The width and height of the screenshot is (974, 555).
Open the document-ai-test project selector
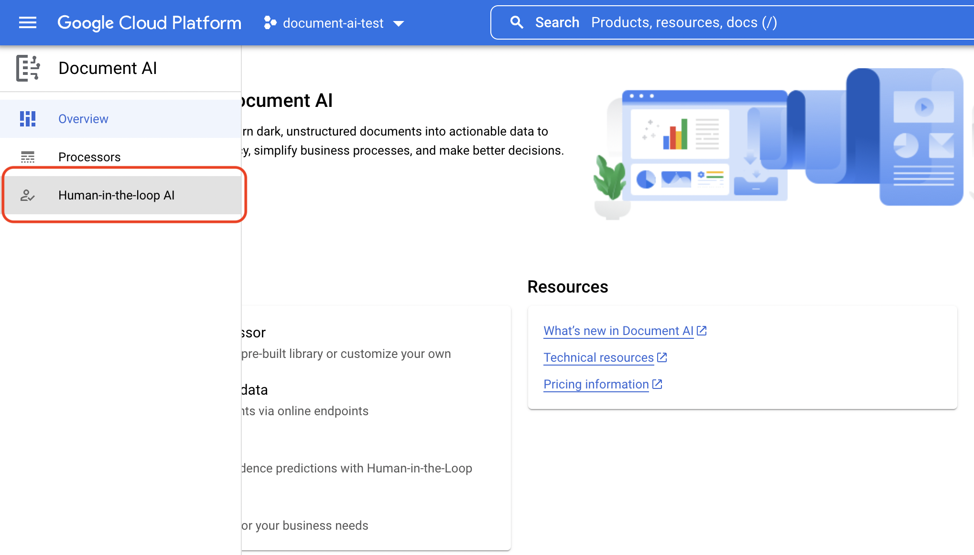pyautogui.click(x=333, y=23)
